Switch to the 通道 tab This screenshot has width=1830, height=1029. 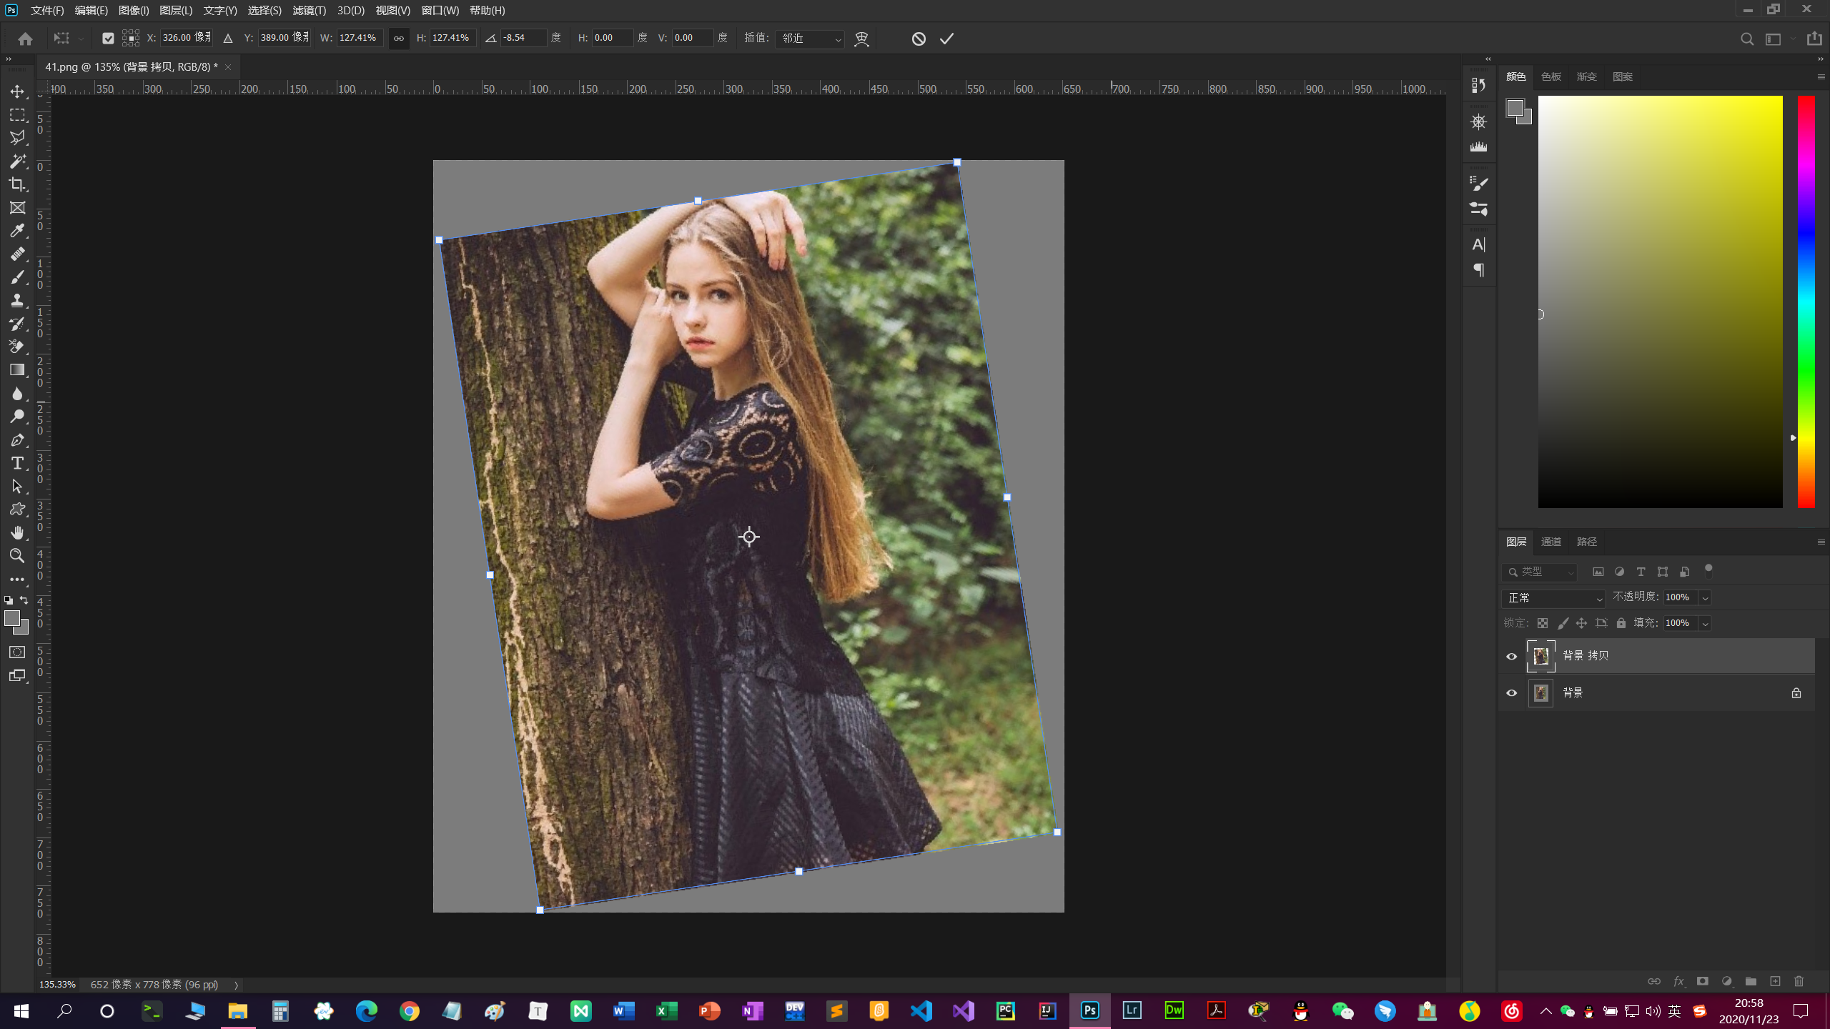click(x=1550, y=542)
